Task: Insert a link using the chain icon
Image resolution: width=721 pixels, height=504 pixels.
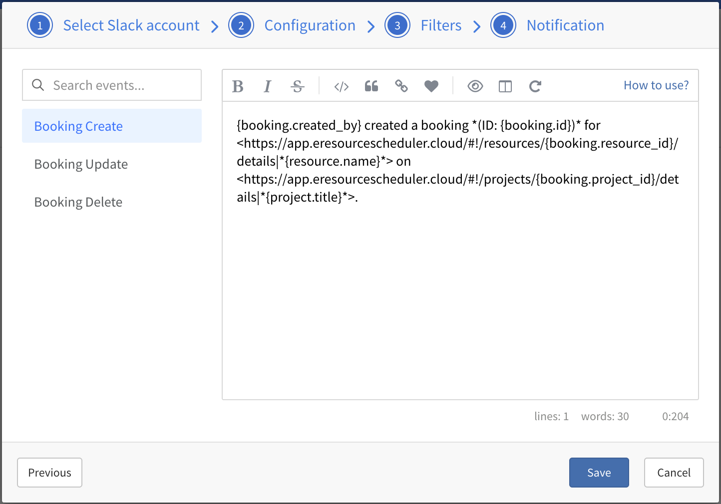Action: click(401, 86)
